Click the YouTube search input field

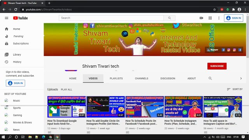click(x=111, y=18)
